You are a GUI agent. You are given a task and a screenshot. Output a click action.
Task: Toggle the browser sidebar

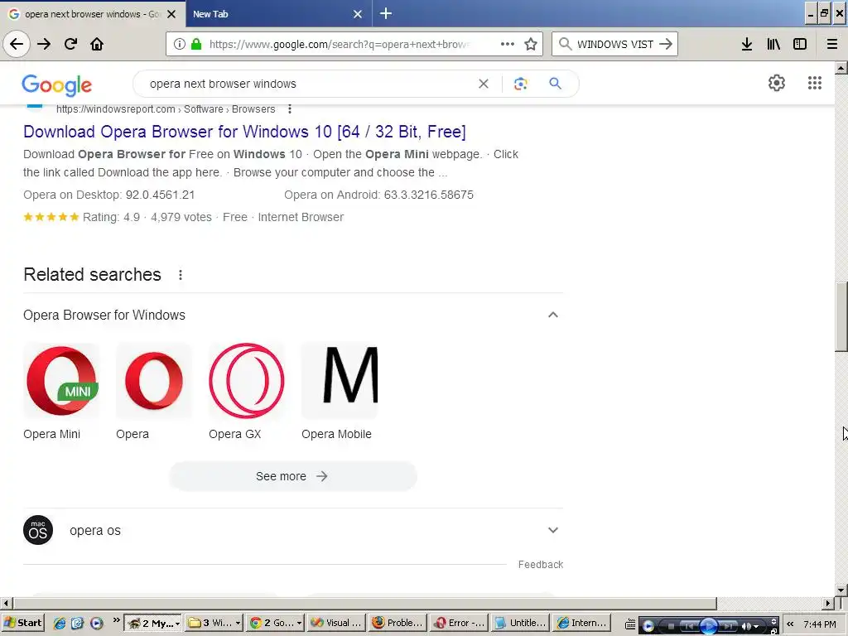coord(800,44)
